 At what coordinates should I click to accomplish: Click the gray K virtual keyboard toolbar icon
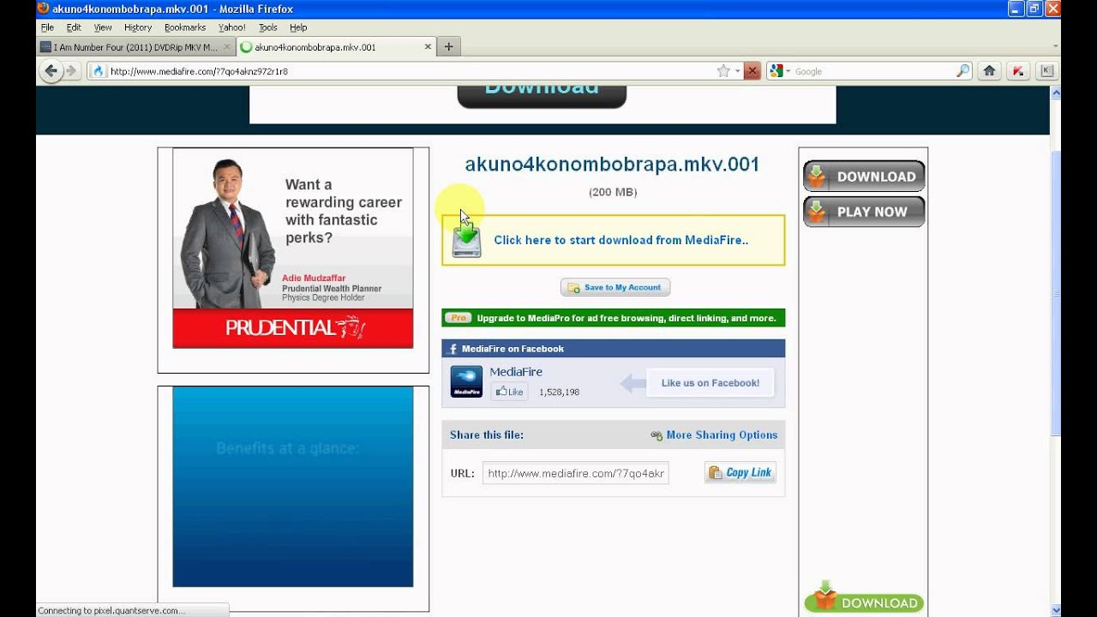tap(1046, 71)
